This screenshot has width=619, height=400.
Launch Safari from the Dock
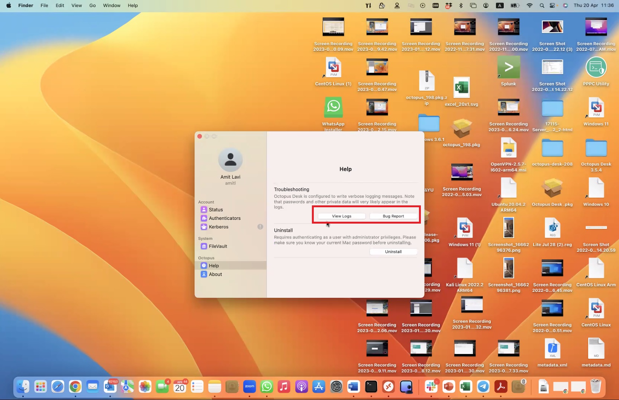pos(58,387)
